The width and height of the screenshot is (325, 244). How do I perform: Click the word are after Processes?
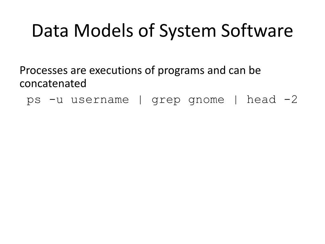[x=78, y=71]
